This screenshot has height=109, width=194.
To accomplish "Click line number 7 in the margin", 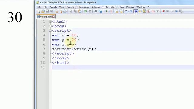I will click(44, 49).
